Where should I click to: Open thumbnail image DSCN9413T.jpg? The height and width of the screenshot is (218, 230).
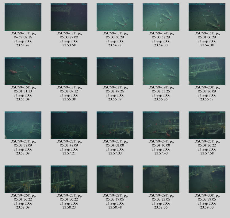(x=115, y=17)
